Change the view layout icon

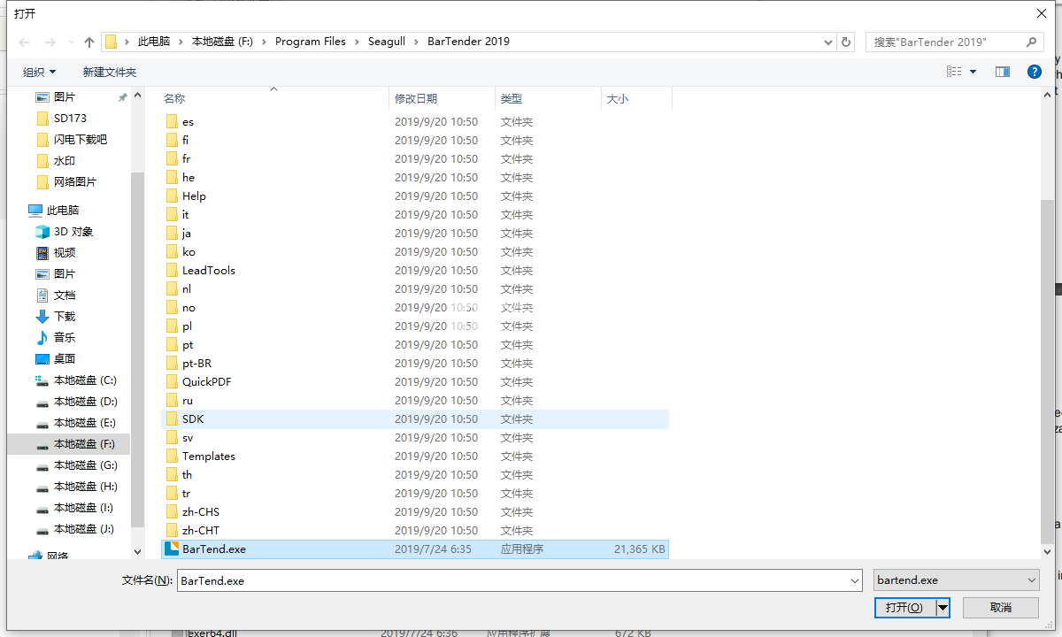pyautogui.click(x=954, y=72)
